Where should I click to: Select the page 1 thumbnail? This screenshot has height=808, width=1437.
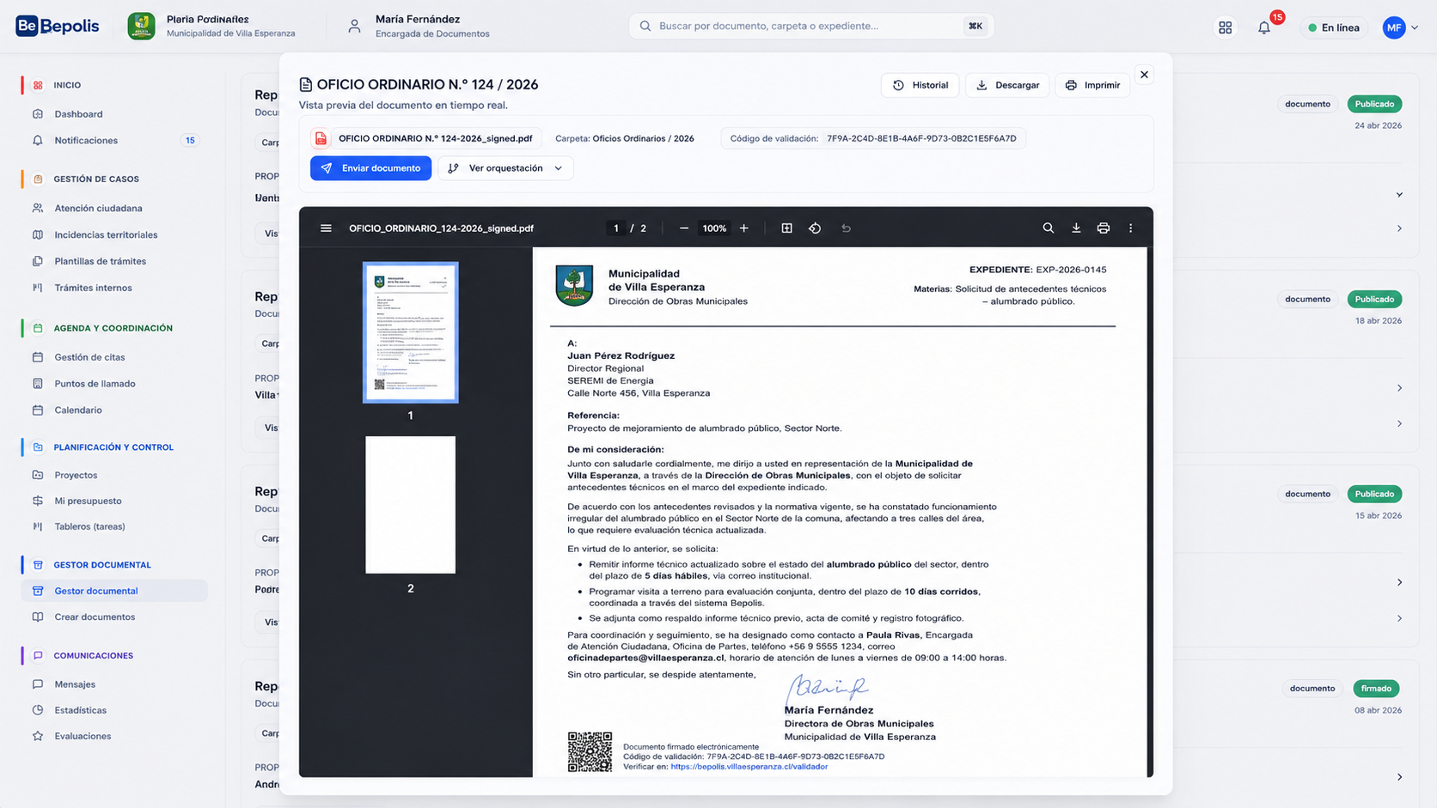point(410,332)
